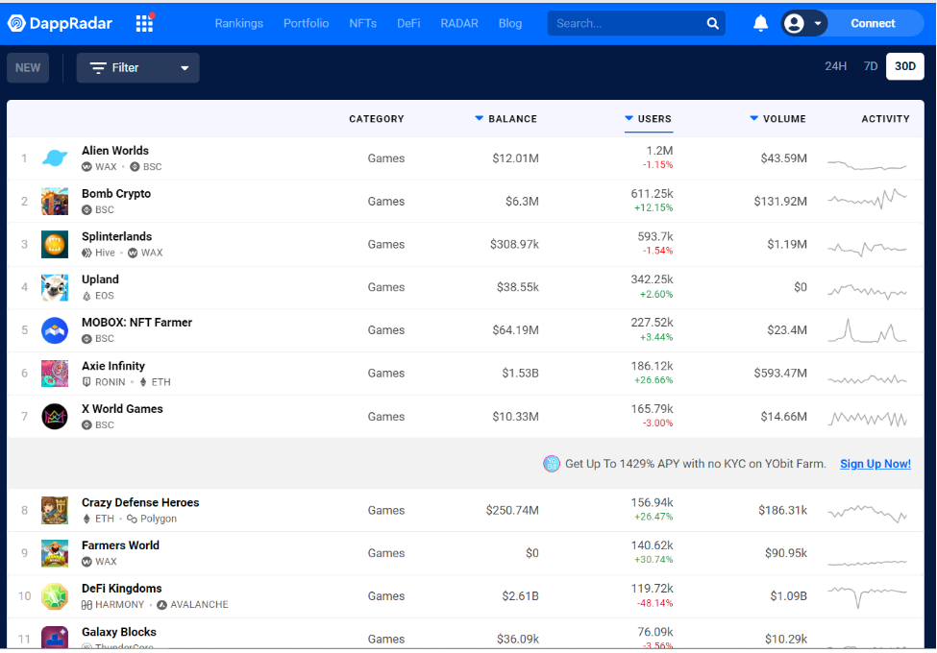Click Bomb Crypto volume $131.92M

[780, 201]
